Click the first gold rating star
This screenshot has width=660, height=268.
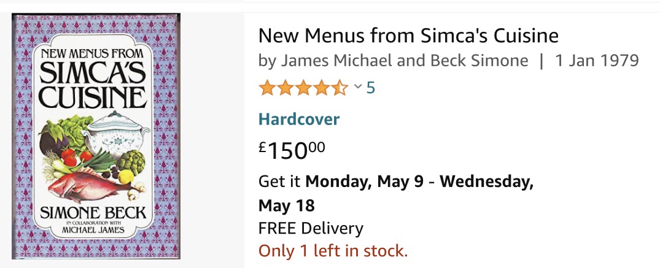pyautogui.click(x=267, y=88)
